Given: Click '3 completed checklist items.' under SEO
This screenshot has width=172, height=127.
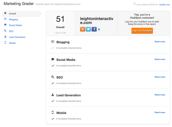Looking at the screenshot, I should [x=69, y=83].
